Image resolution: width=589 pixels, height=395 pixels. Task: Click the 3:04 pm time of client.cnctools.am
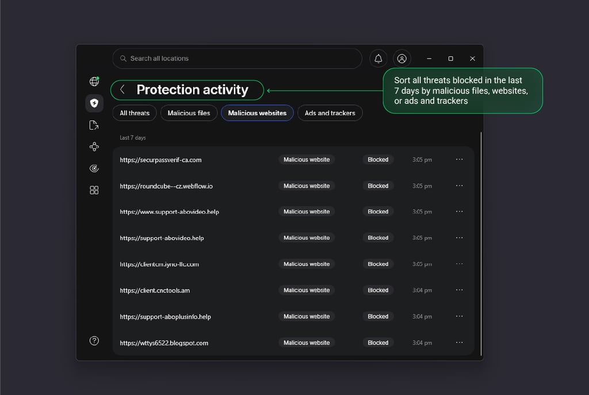click(422, 291)
